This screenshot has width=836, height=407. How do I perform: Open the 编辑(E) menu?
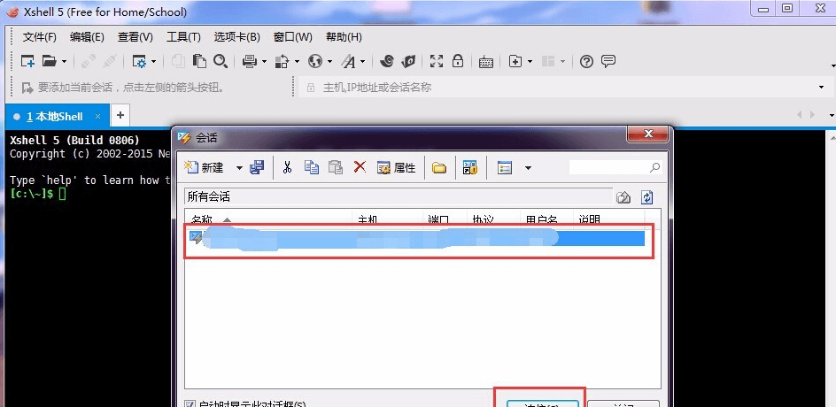[87, 37]
